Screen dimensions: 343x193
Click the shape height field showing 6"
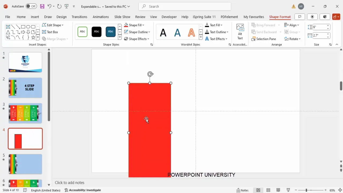(319, 27)
